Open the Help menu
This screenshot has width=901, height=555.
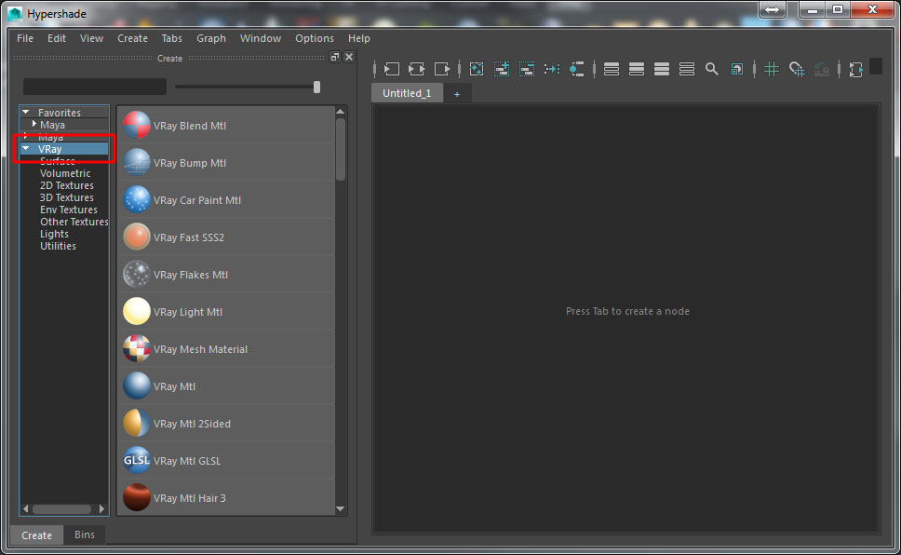pyautogui.click(x=358, y=38)
